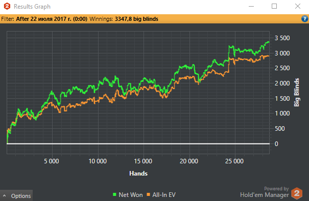The image size is (309, 201).
Task: Click the 1 000 big blinds axis label
Action: [x=282, y=113]
